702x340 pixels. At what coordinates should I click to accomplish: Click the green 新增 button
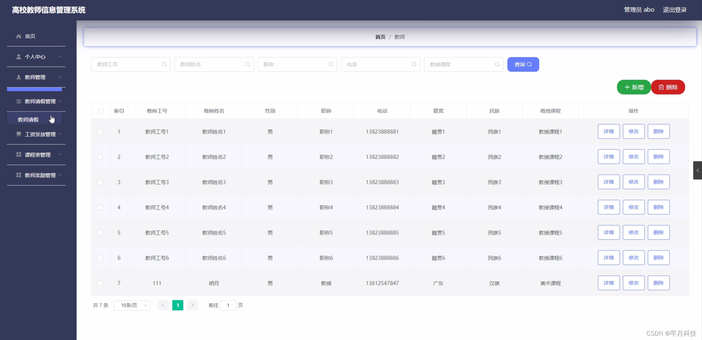coord(634,87)
